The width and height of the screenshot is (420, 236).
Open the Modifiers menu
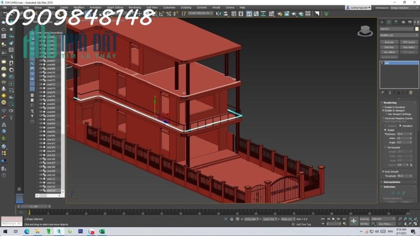point(79,7)
